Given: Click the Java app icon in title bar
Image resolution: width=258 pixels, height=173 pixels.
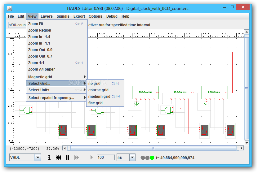Looking at the screenshot, I should tap(9, 8).
